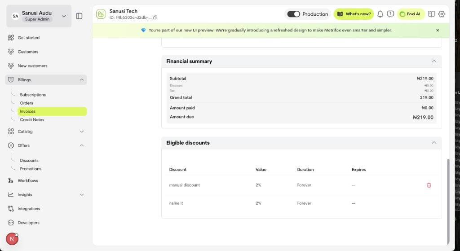Delete the manual discount row
This screenshot has height=251, width=460.
point(429,185)
